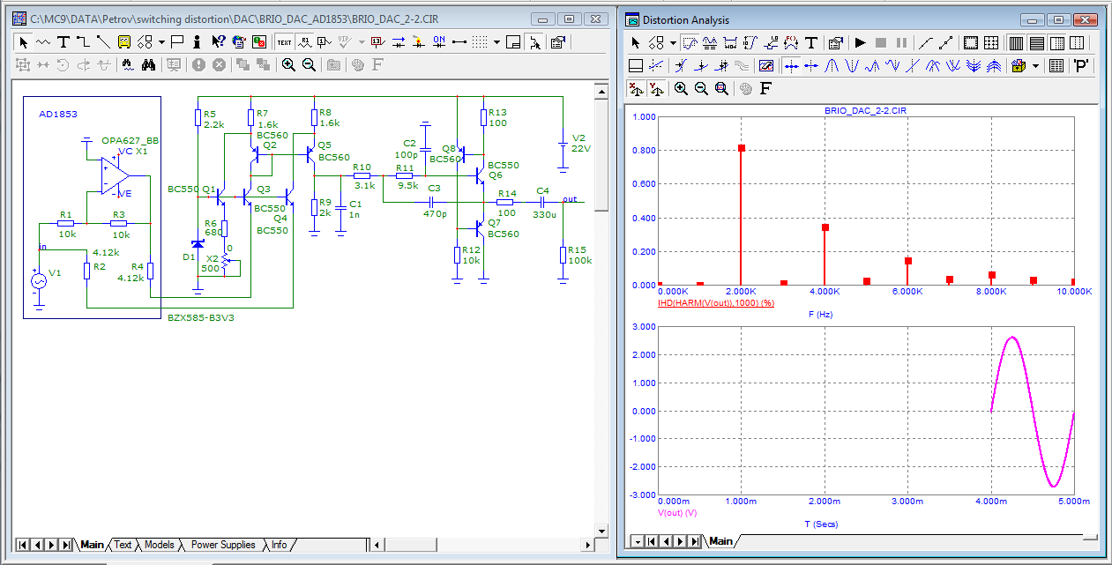Viewport: 1112px width, 565px height.
Task: Zoom out on the distortion plot
Action: pyautogui.click(x=701, y=88)
